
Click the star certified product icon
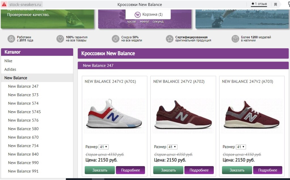[169, 39]
